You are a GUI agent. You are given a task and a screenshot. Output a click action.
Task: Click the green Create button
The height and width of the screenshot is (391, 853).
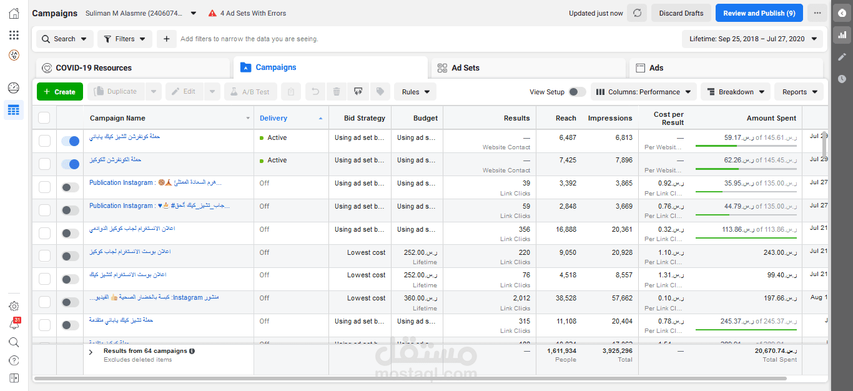click(60, 92)
